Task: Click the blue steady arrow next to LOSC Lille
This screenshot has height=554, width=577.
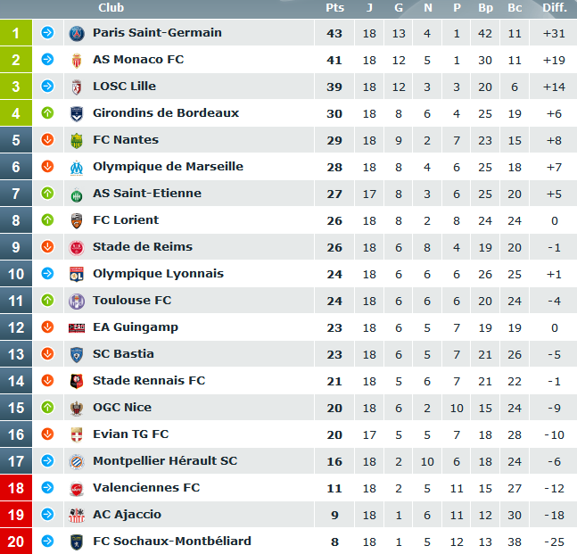Action: (47, 86)
